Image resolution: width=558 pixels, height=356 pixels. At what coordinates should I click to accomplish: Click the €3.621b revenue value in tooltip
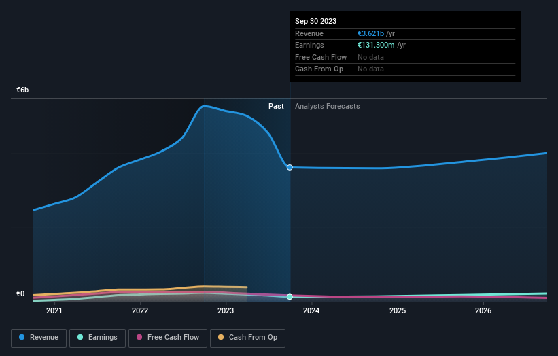[371, 33]
